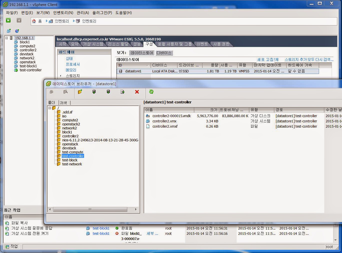Click the .sdd.sf folder icon in the tree

[x=59, y=112]
